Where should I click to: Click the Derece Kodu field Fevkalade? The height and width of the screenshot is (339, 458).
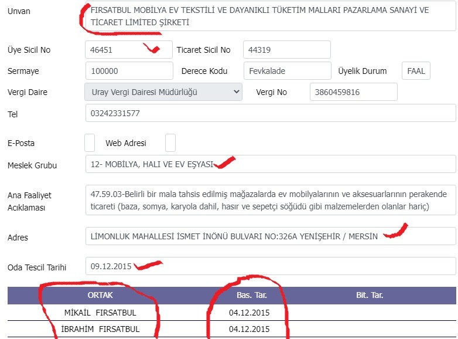tap(288, 71)
